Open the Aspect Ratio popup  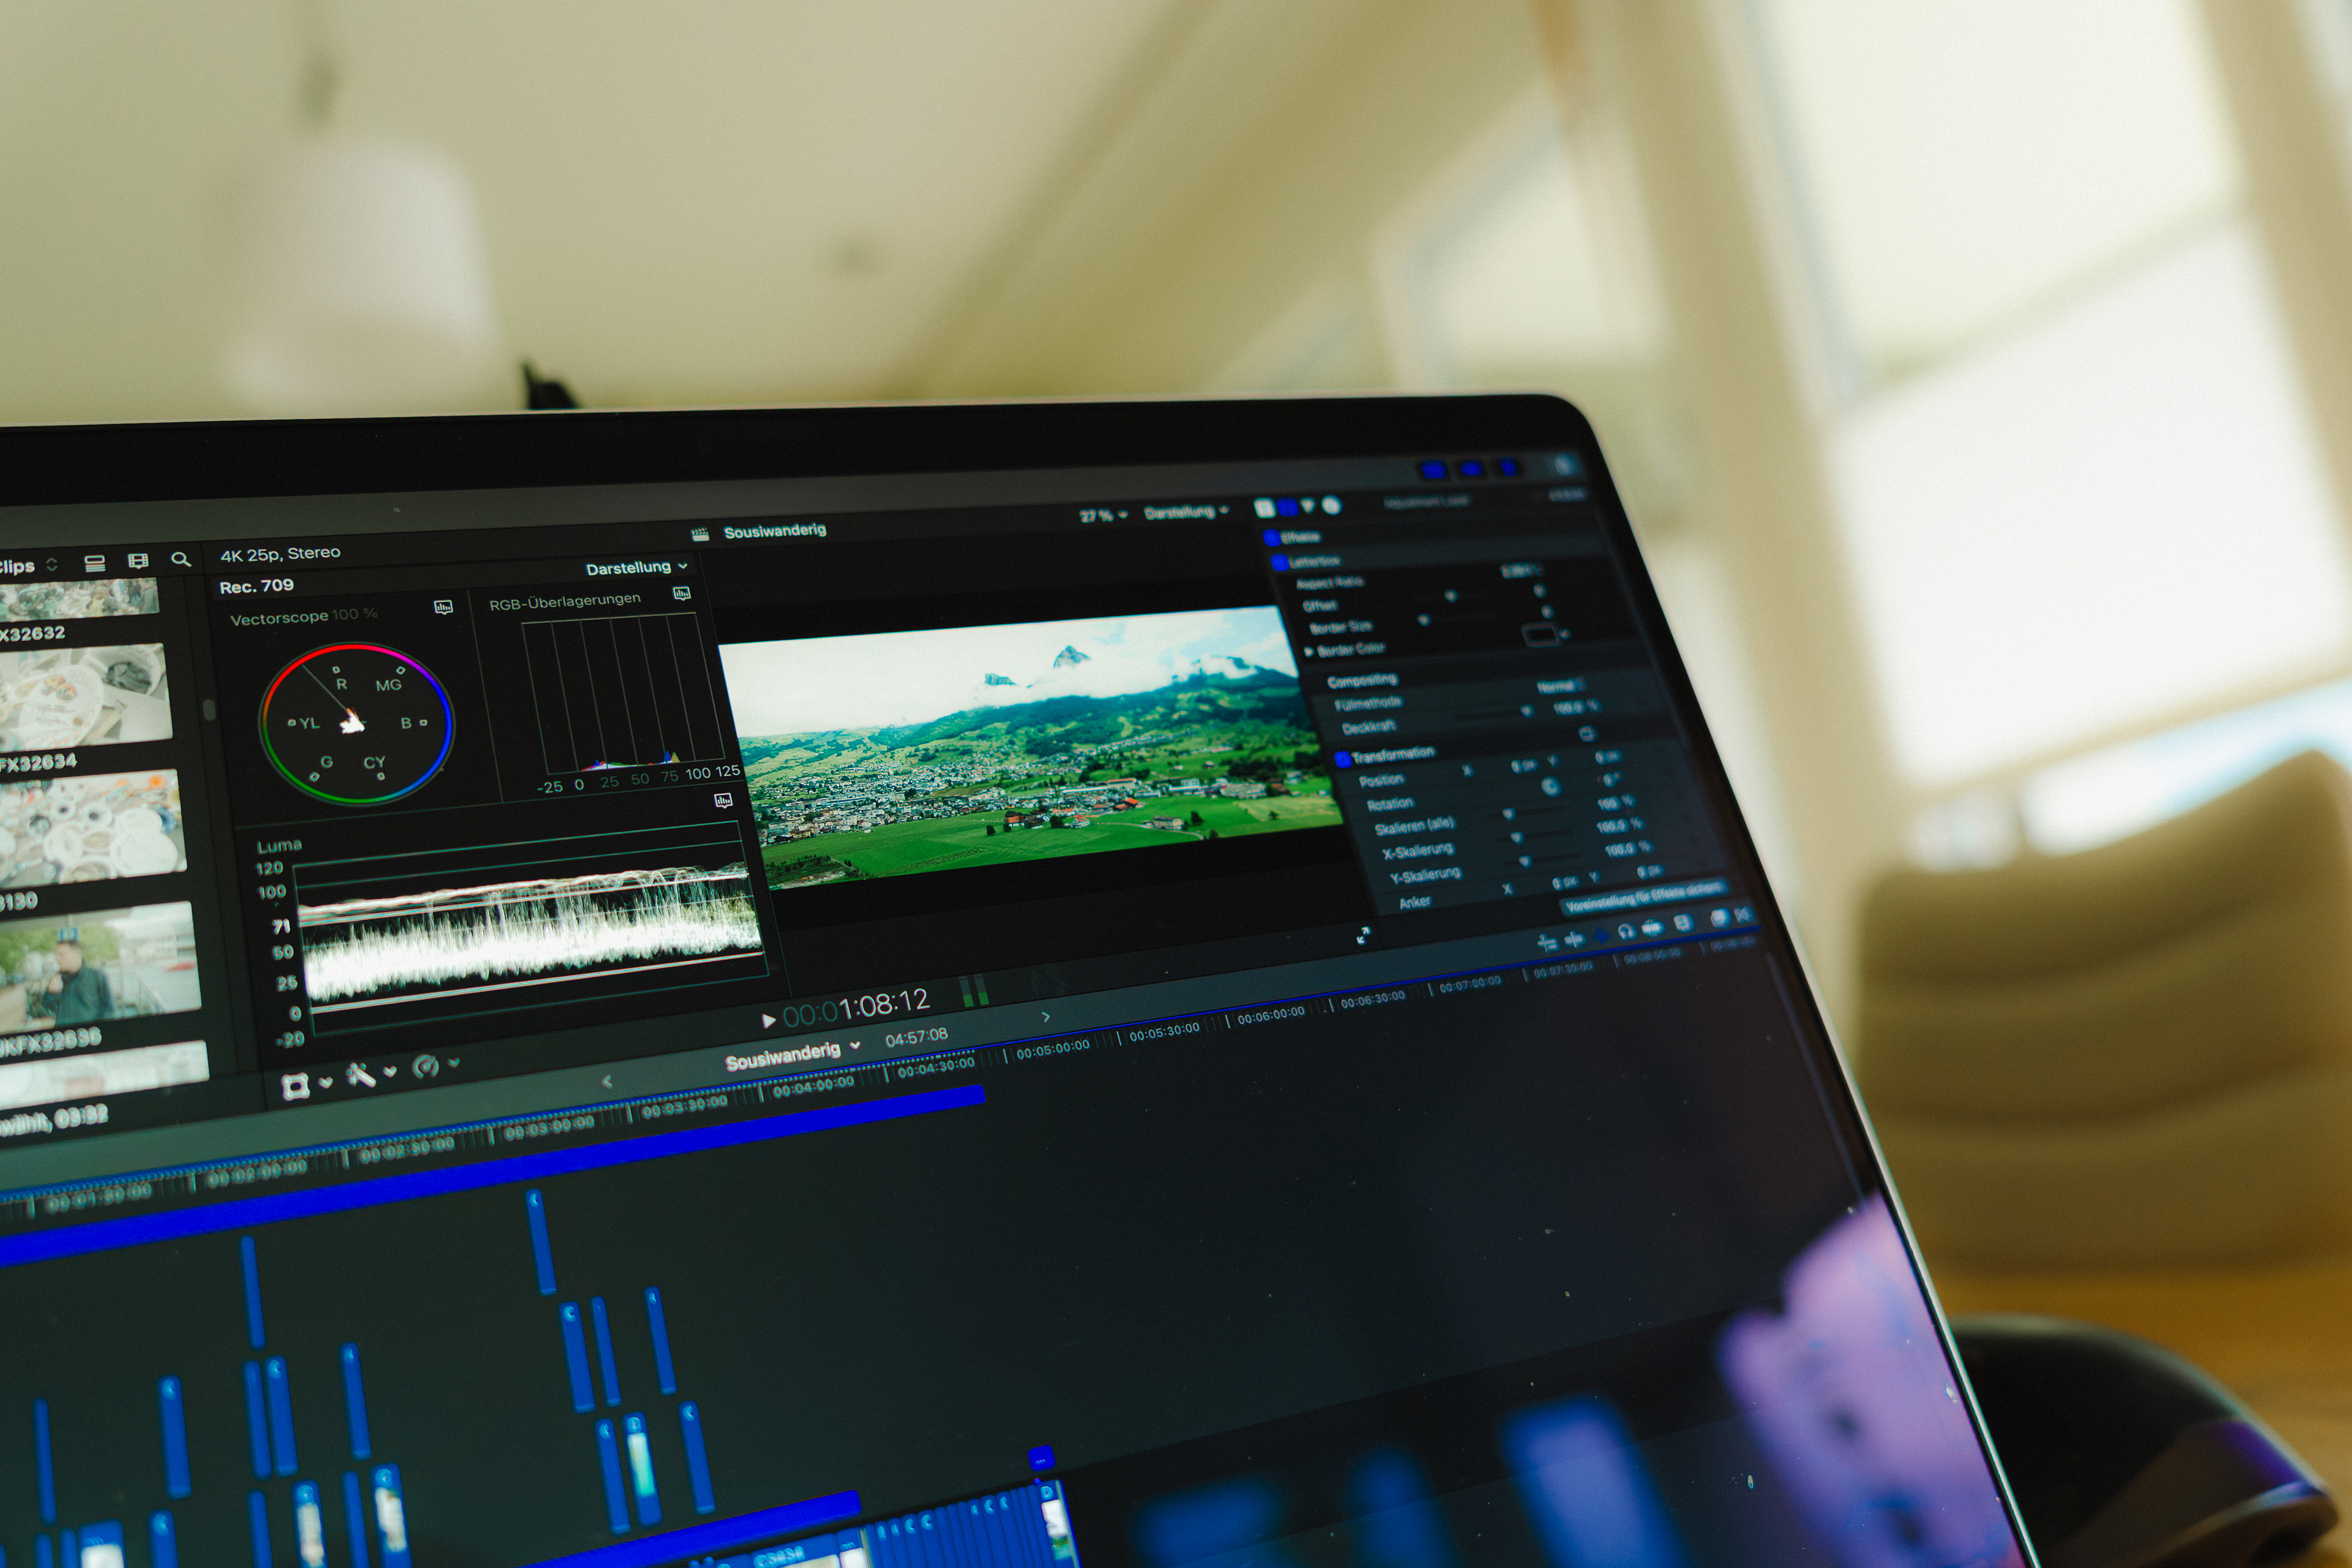pyautogui.click(x=1522, y=571)
